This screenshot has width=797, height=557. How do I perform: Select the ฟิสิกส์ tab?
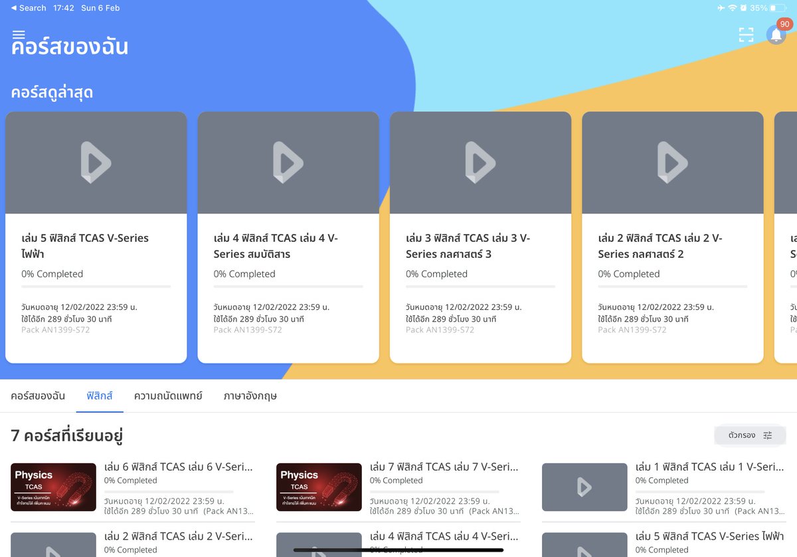(x=100, y=396)
